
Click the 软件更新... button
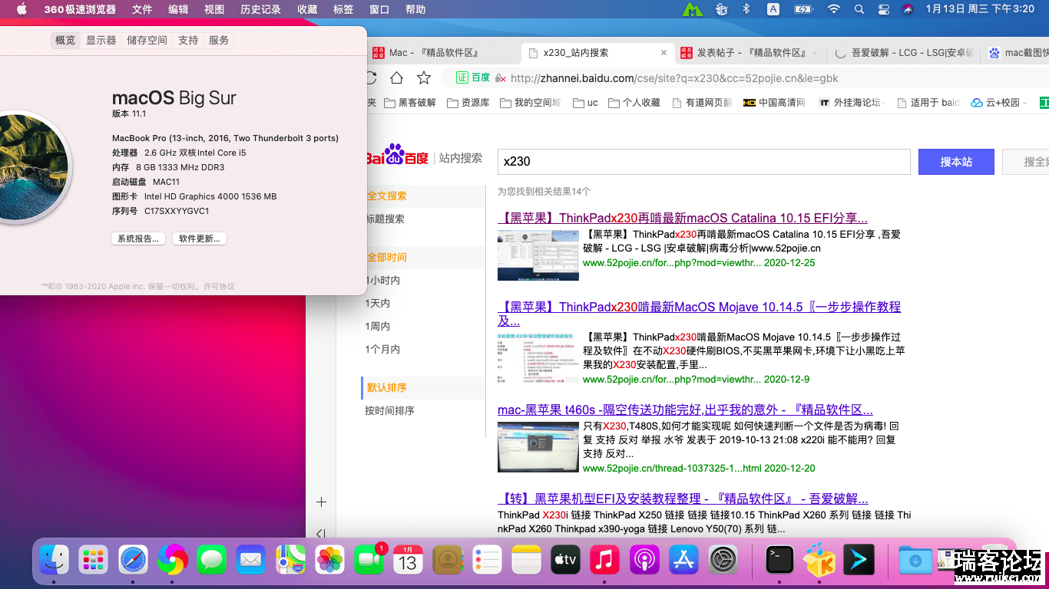coord(199,239)
